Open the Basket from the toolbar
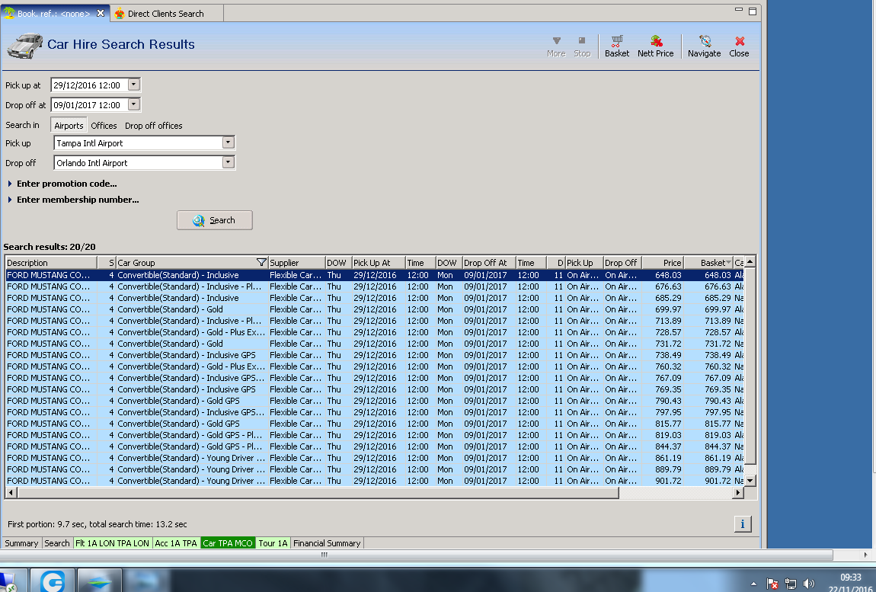 [616, 46]
